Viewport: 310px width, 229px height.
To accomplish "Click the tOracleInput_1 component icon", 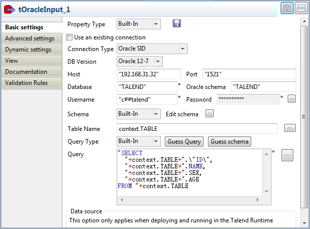I will [x=9, y=8].
